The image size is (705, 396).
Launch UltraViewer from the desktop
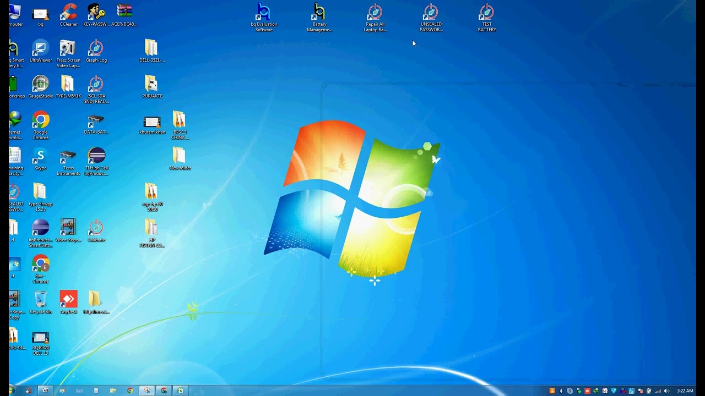41,51
